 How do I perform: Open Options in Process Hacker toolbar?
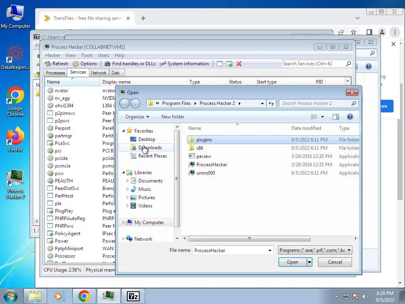coord(85,64)
